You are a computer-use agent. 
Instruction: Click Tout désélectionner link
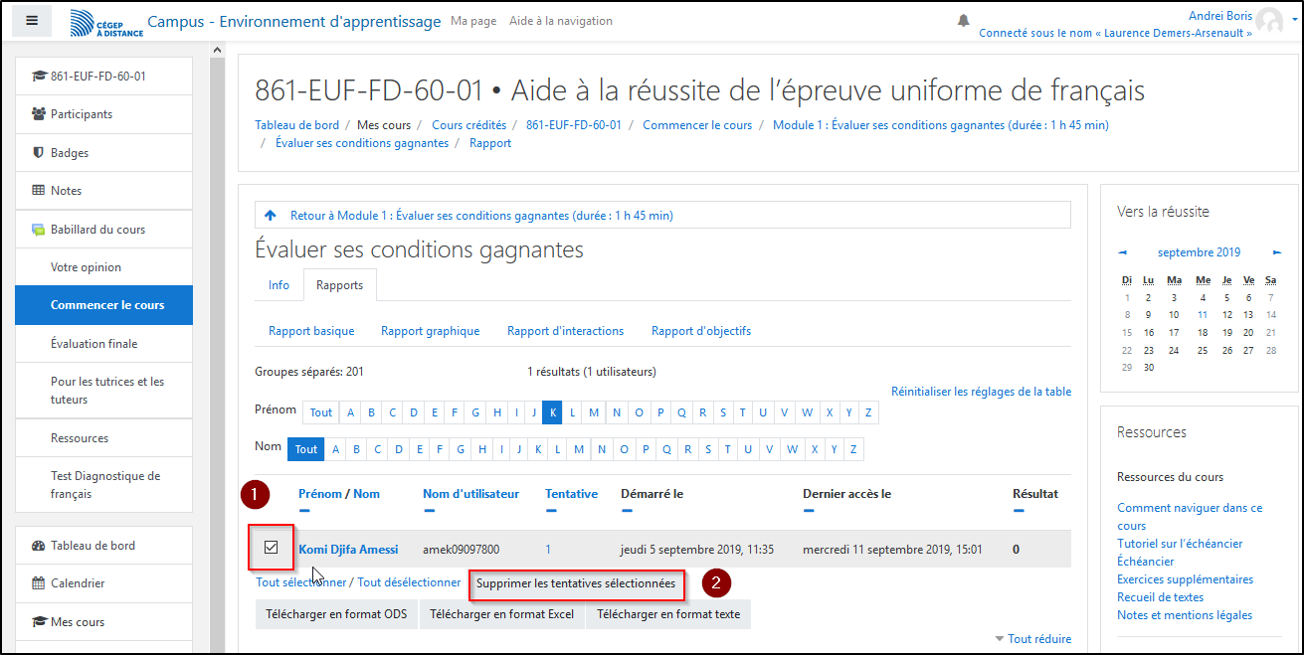tap(409, 582)
